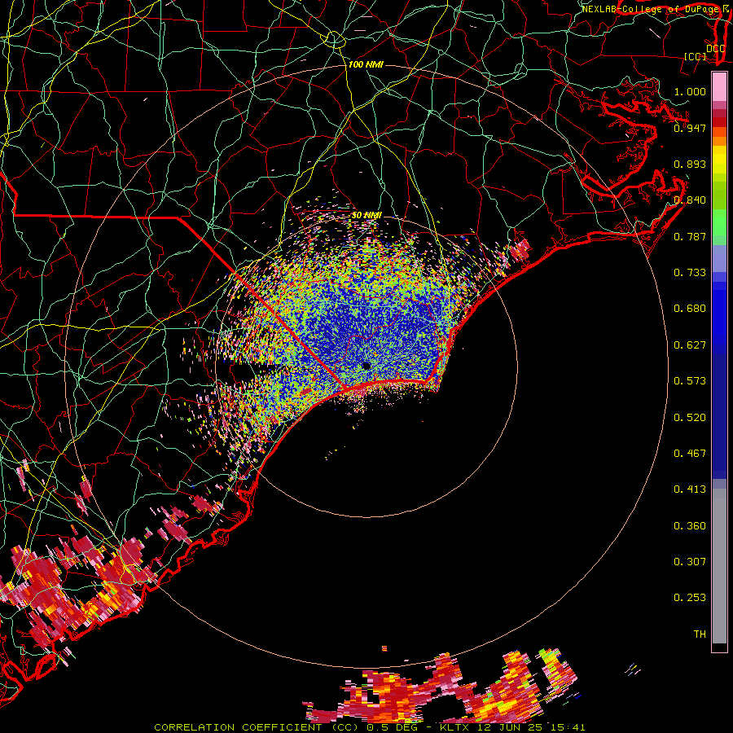Select the 0.893 scale label

[x=690, y=164]
